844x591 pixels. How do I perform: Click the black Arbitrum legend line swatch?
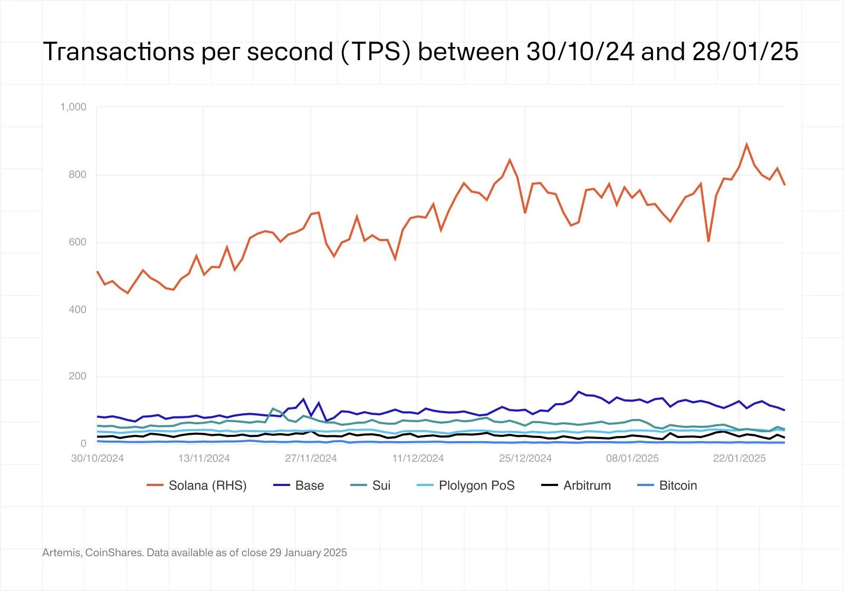point(550,485)
